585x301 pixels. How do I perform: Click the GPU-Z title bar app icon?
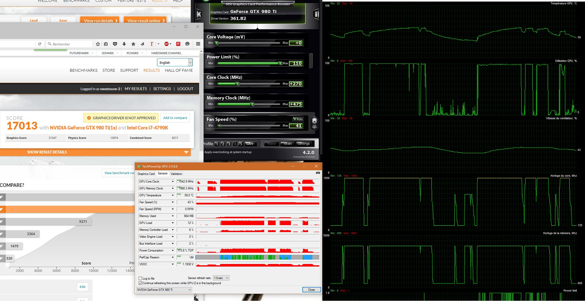139,166
